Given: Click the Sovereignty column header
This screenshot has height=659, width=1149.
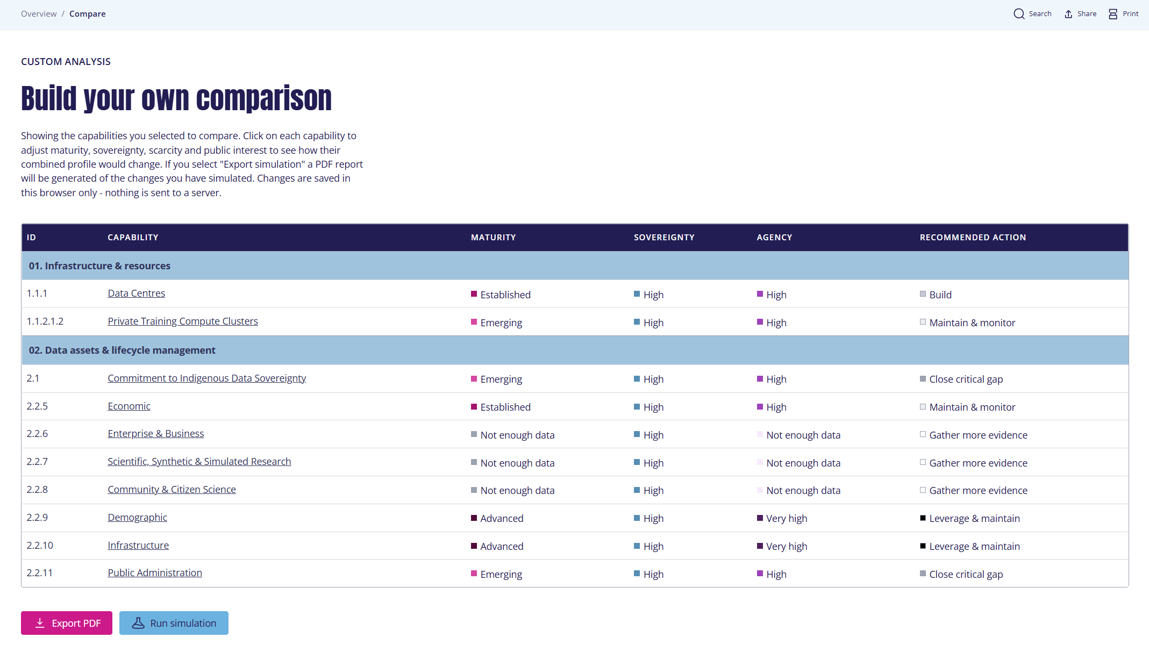Looking at the screenshot, I should coord(664,237).
